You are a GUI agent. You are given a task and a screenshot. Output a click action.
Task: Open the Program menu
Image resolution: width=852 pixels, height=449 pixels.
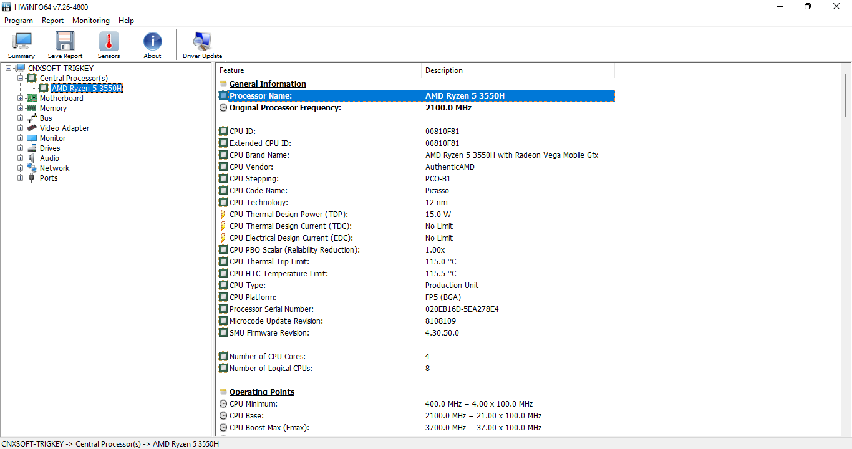coord(19,21)
